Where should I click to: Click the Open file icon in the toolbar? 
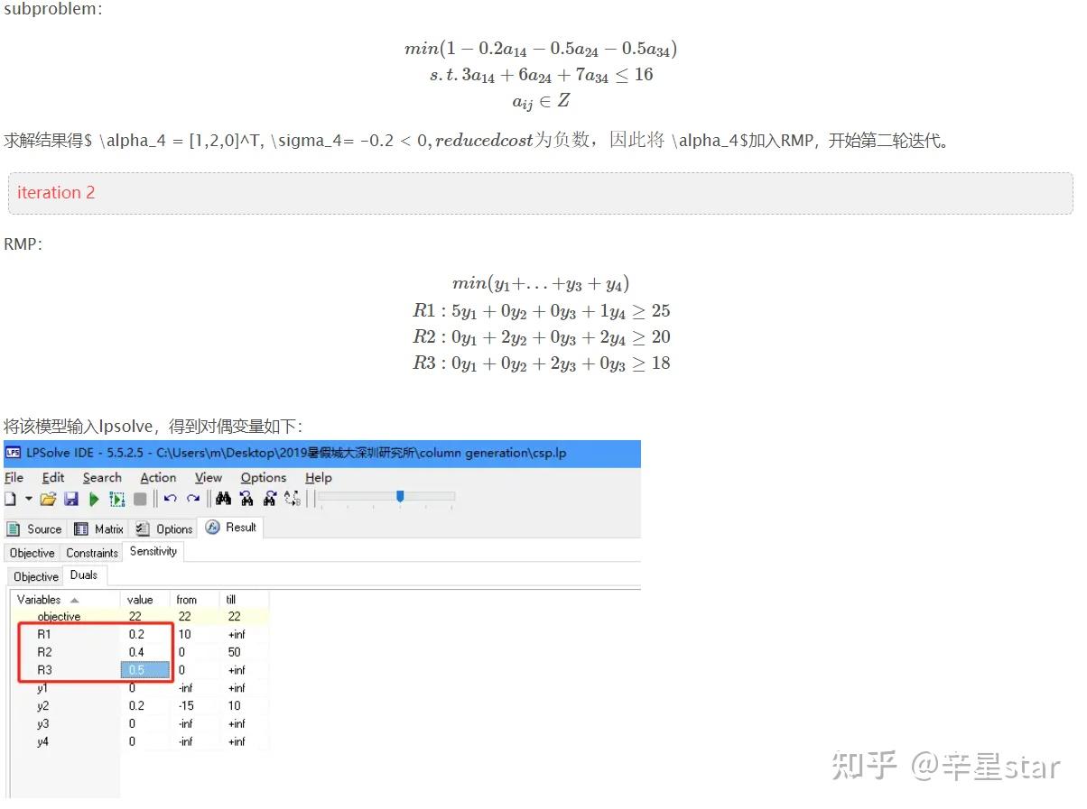click(x=50, y=499)
